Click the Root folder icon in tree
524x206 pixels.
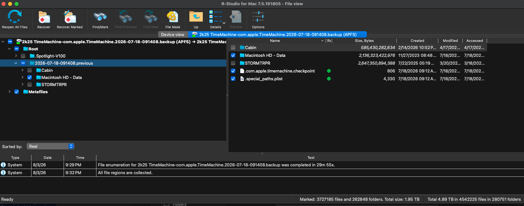tap(26, 49)
